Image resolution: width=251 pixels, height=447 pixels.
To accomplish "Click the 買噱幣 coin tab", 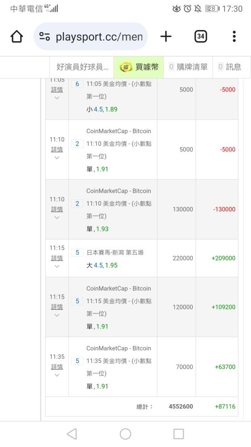I will point(139,67).
